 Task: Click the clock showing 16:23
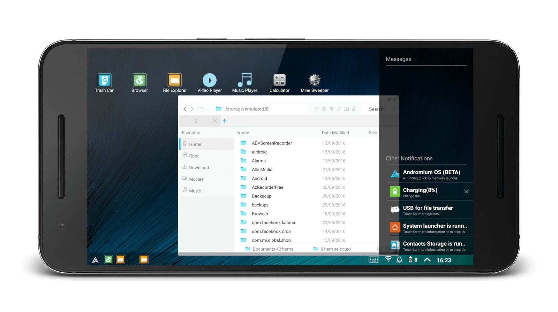click(444, 260)
